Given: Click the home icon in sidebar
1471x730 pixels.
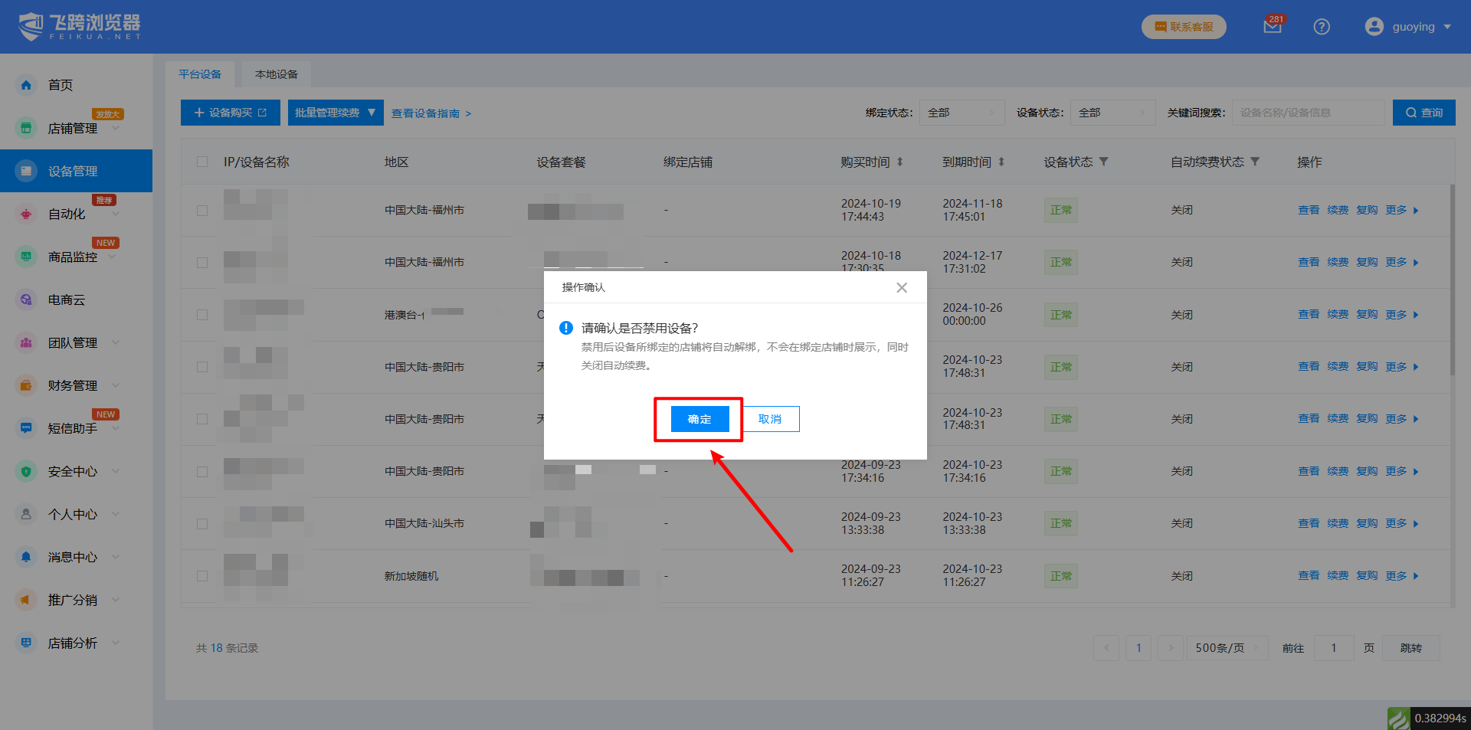Looking at the screenshot, I should click(26, 85).
